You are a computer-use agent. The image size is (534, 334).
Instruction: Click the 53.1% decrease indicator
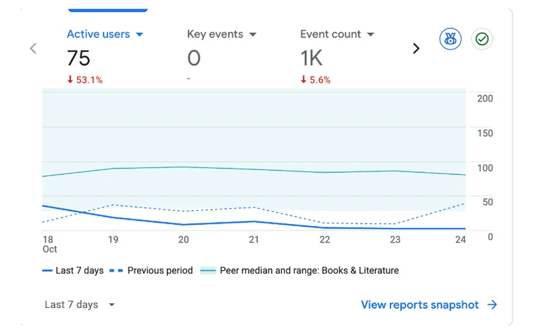pyautogui.click(x=85, y=79)
